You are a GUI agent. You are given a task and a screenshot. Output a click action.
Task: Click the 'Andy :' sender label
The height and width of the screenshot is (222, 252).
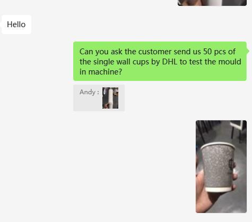tap(89, 92)
